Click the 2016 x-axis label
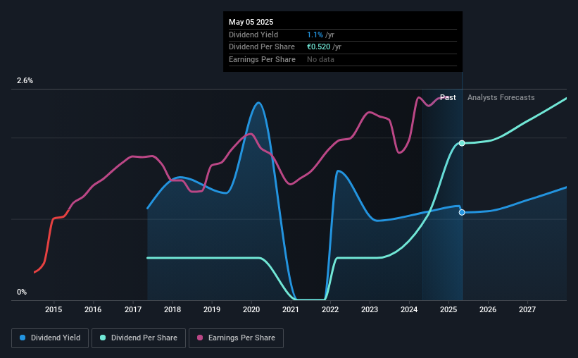578x358 pixels. (x=93, y=309)
